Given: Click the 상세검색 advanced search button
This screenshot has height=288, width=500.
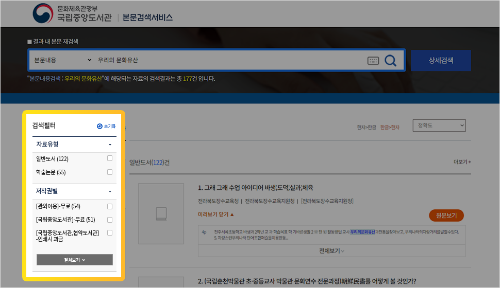Looking at the screenshot, I should (x=441, y=60).
